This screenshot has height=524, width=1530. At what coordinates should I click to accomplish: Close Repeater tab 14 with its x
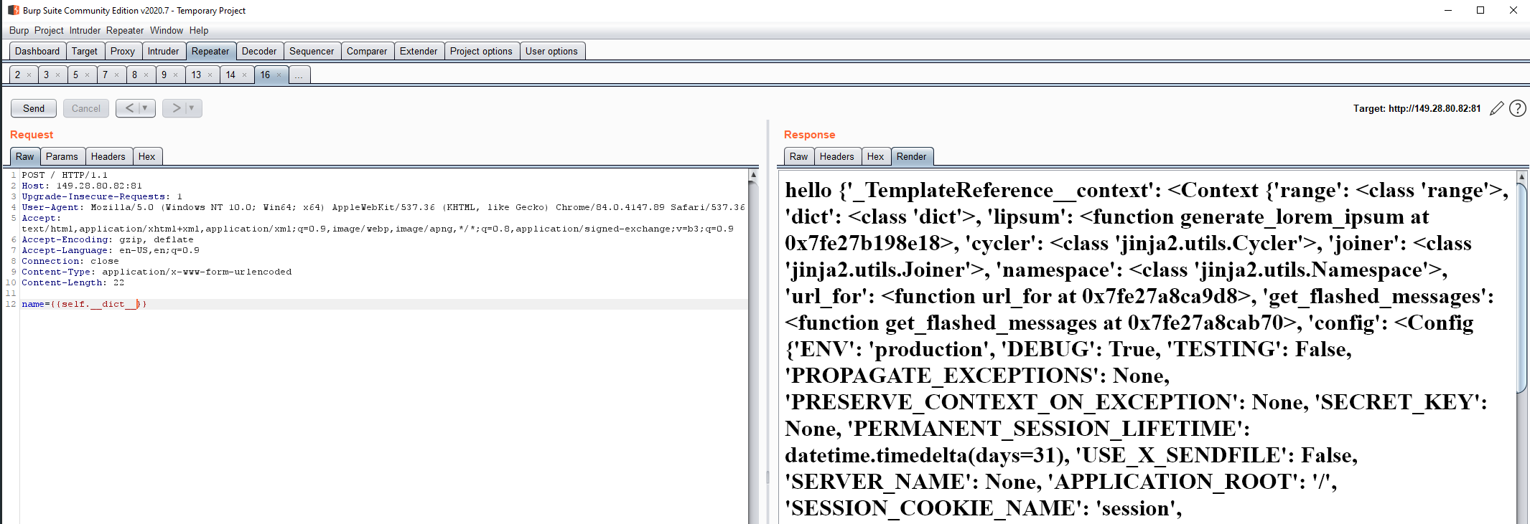coord(245,75)
